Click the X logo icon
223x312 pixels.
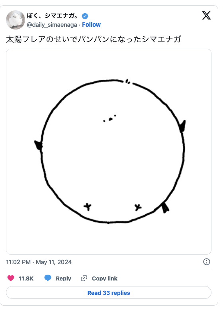pyautogui.click(x=206, y=16)
